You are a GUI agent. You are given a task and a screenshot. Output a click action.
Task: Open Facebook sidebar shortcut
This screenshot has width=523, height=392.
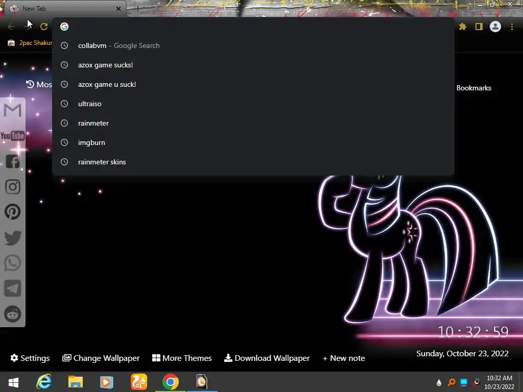click(13, 161)
